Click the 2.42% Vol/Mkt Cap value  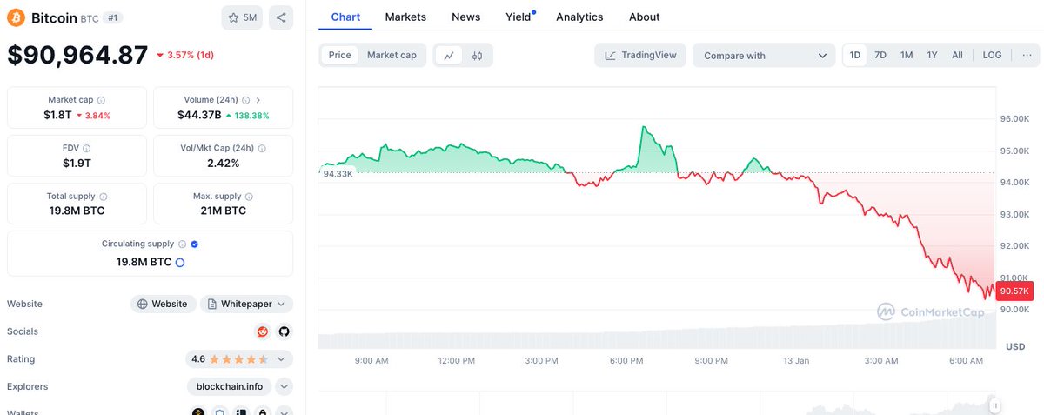coord(223,163)
